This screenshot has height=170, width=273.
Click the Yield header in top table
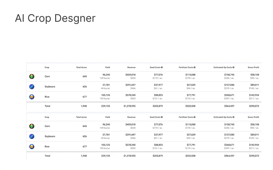pos(107,67)
